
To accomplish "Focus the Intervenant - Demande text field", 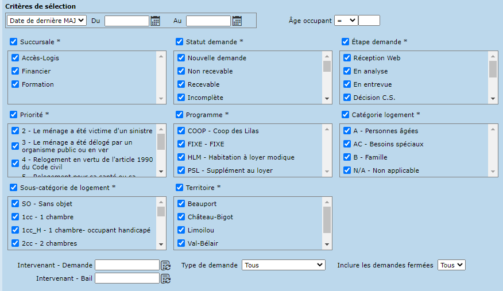I will coord(126,265).
